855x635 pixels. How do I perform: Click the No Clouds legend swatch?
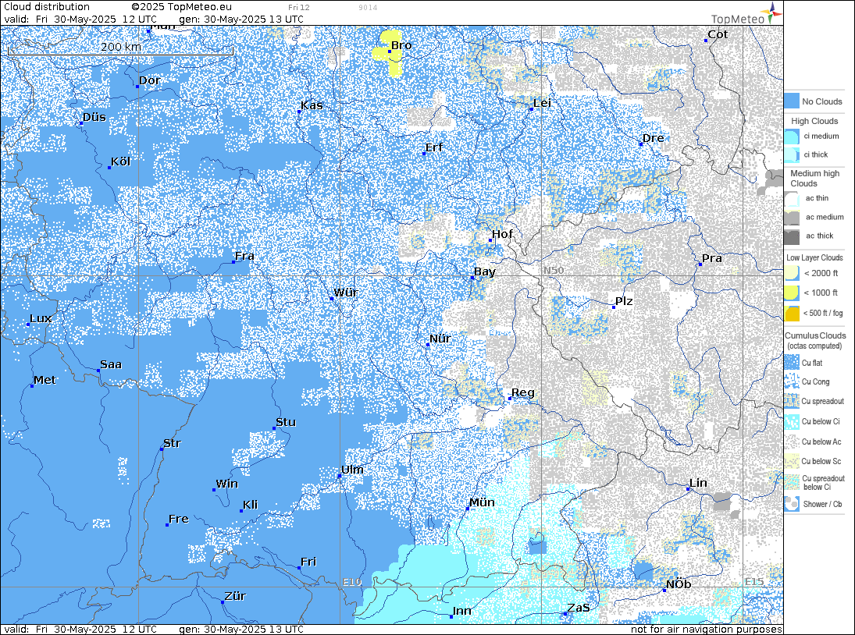pyautogui.click(x=792, y=101)
